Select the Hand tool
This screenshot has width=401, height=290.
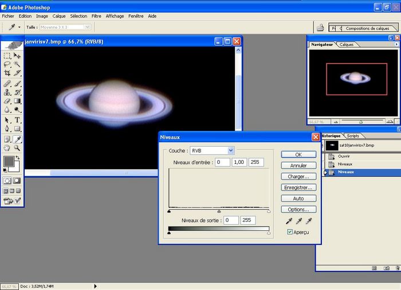(x=7, y=147)
